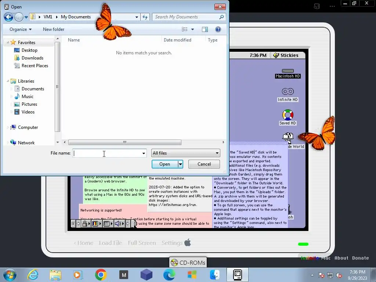Image resolution: width=376 pixels, height=282 pixels.
Task: Open the Windows Start menu orb
Action: click(10, 275)
